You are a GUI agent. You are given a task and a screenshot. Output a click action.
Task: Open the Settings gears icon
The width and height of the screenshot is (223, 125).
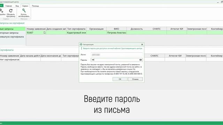1,11
